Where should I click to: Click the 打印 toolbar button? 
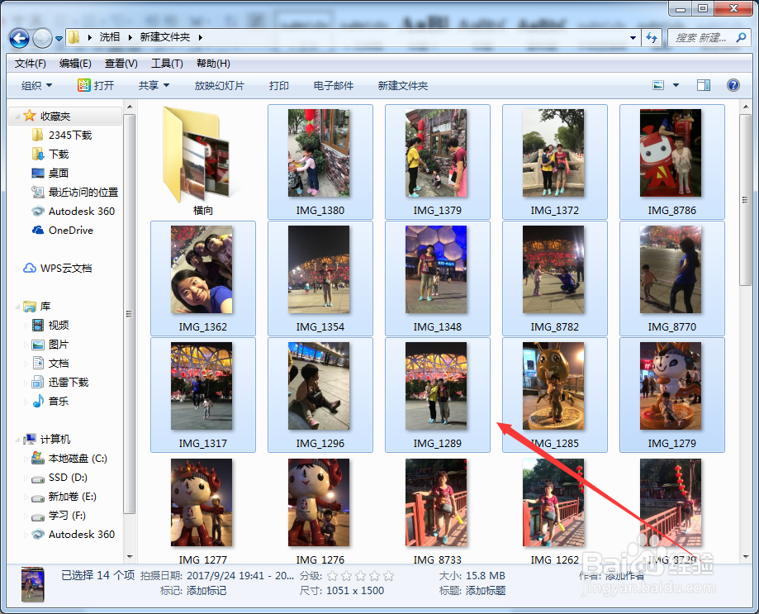pos(279,86)
